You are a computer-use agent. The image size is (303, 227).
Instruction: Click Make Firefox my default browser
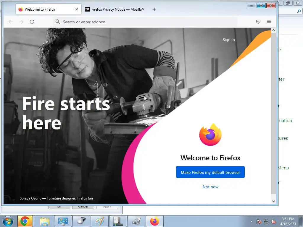(x=210, y=172)
